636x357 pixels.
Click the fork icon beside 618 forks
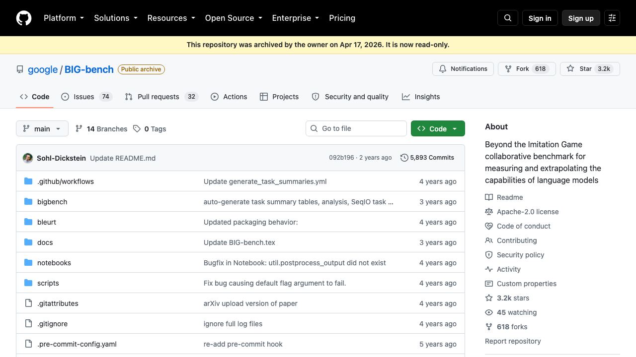[x=489, y=327]
